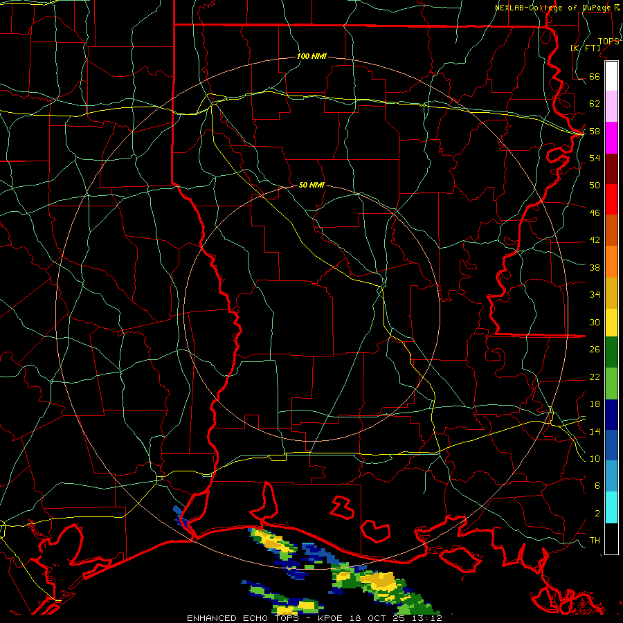Click the navy blue legend swatch
Screen dimensions: 623x623
click(x=611, y=415)
